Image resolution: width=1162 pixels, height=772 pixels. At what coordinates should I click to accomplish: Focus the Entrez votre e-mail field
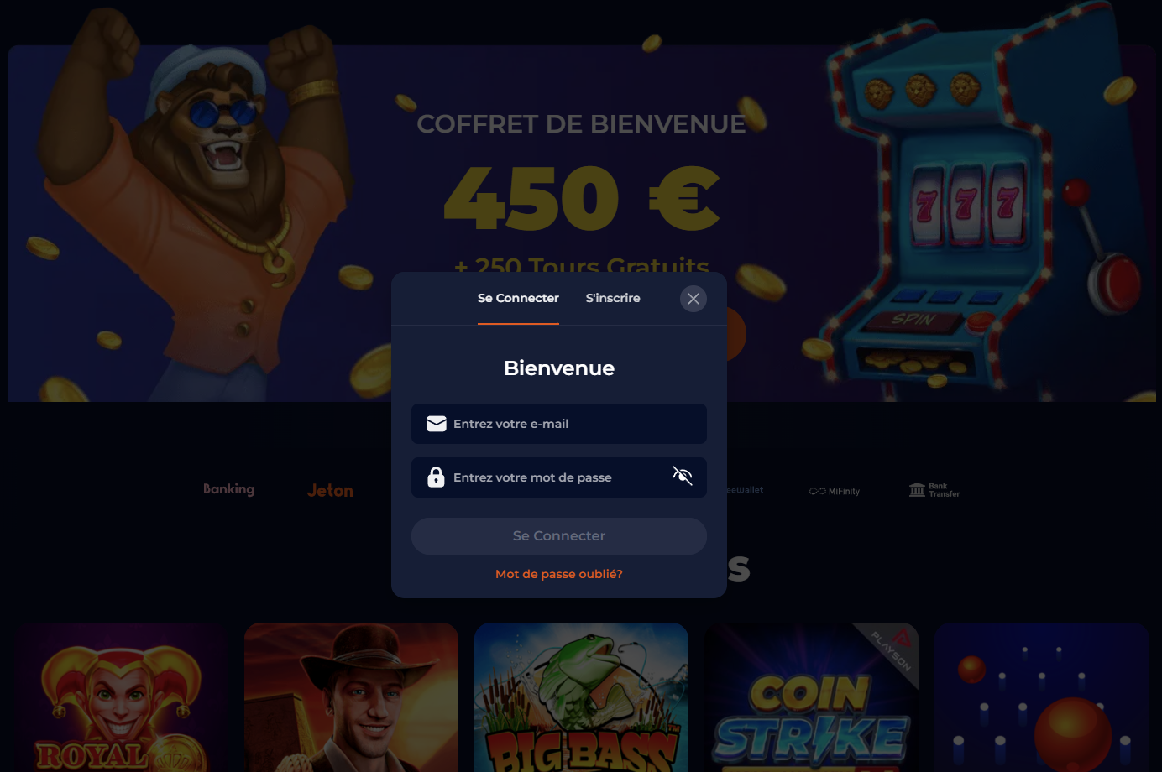point(559,424)
